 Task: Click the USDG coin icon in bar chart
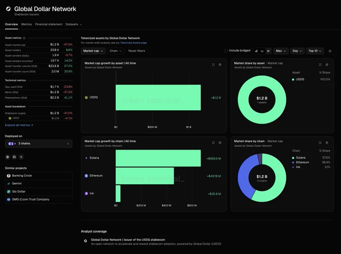pyautogui.click(x=86, y=97)
